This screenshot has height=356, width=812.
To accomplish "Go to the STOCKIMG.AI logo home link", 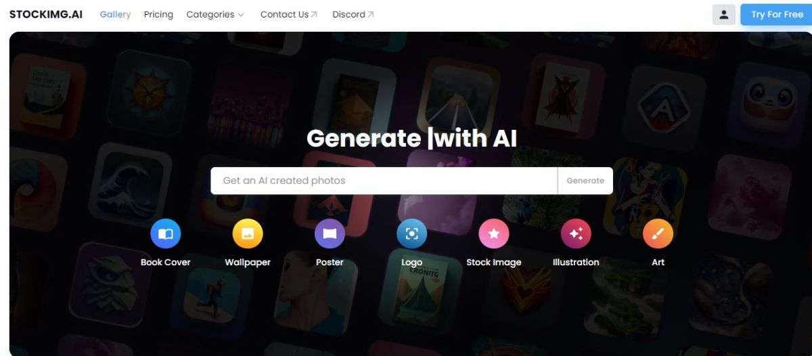I will [46, 14].
